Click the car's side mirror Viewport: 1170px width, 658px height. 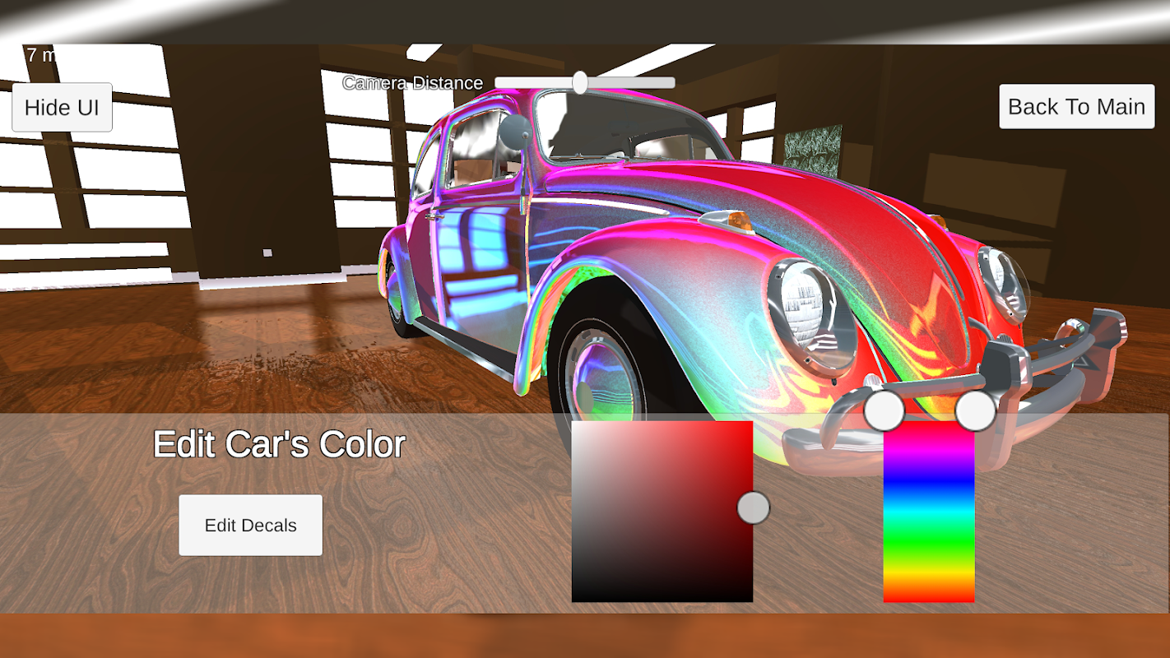[x=516, y=132]
